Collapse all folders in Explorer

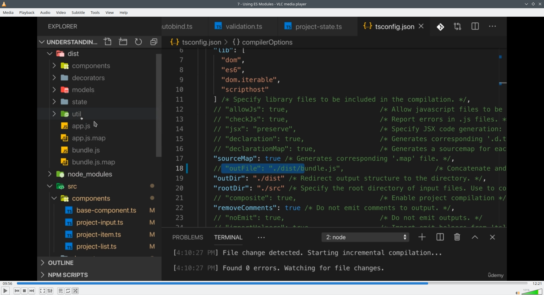click(154, 42)
